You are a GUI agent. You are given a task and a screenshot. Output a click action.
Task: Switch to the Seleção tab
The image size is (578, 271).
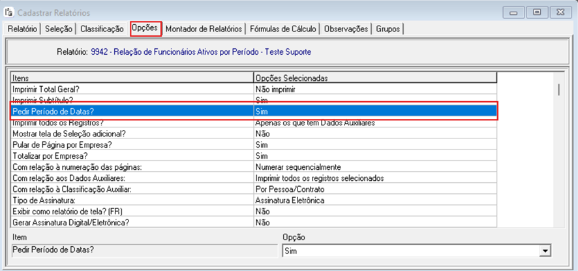(x=60, y=29)
